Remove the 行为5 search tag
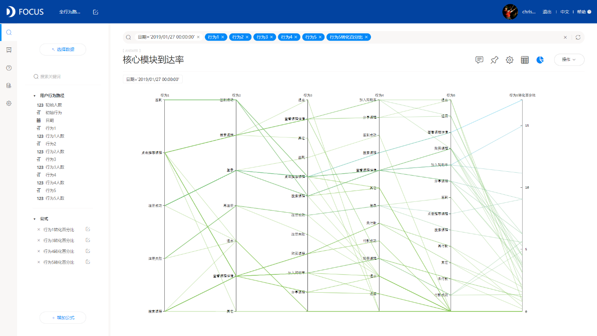Image resolution: width=597 pixels, height=336 pixels. point(320,37)
